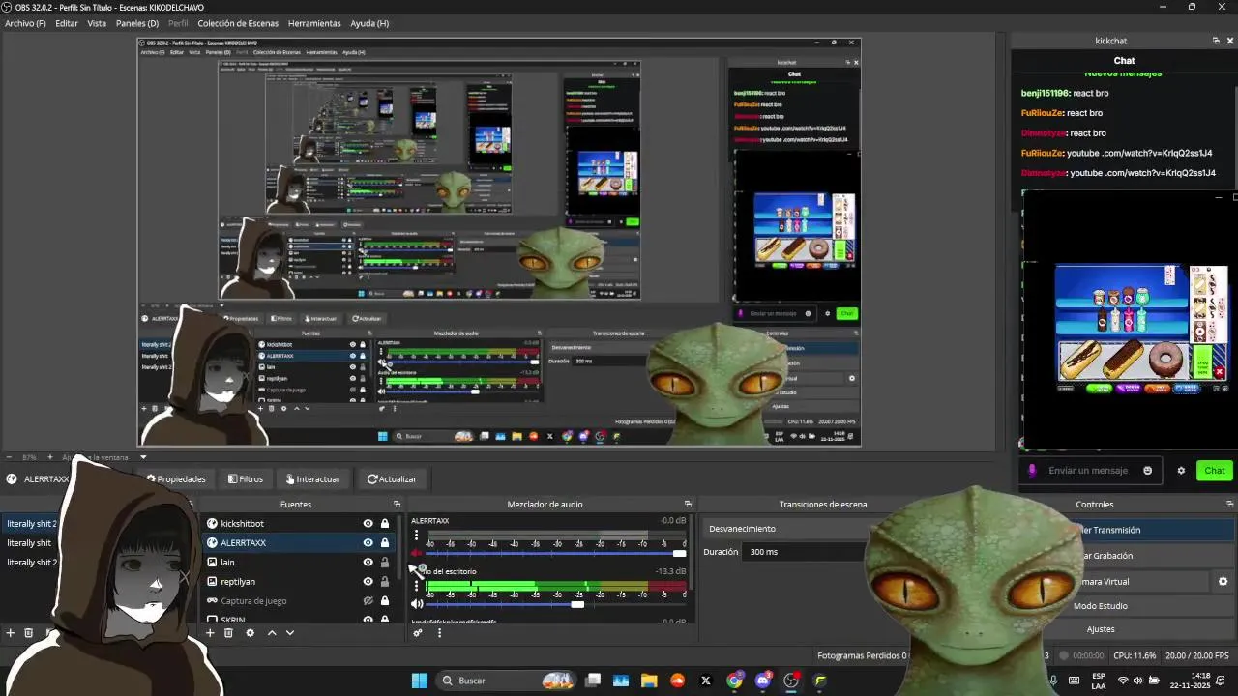Open Windows Start menu
Screen dimensions: 1238x696
419,681
